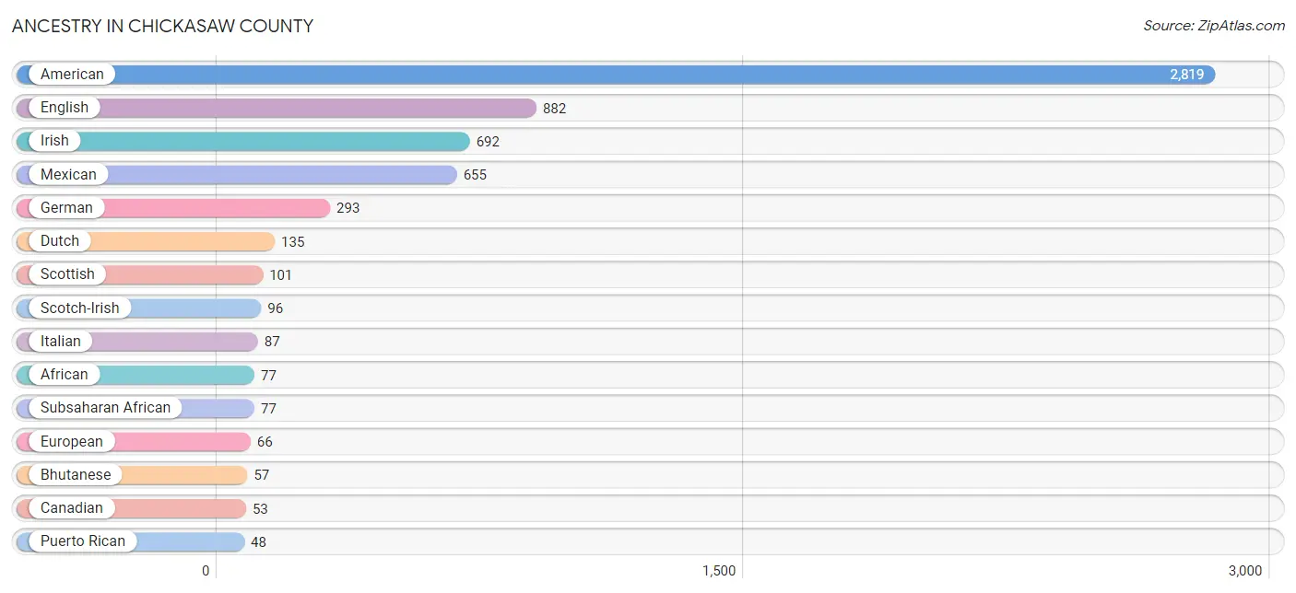Screen dimensions: 1296x593
Task: Click the 293 value for German
Action: click(x=348, y=208)
